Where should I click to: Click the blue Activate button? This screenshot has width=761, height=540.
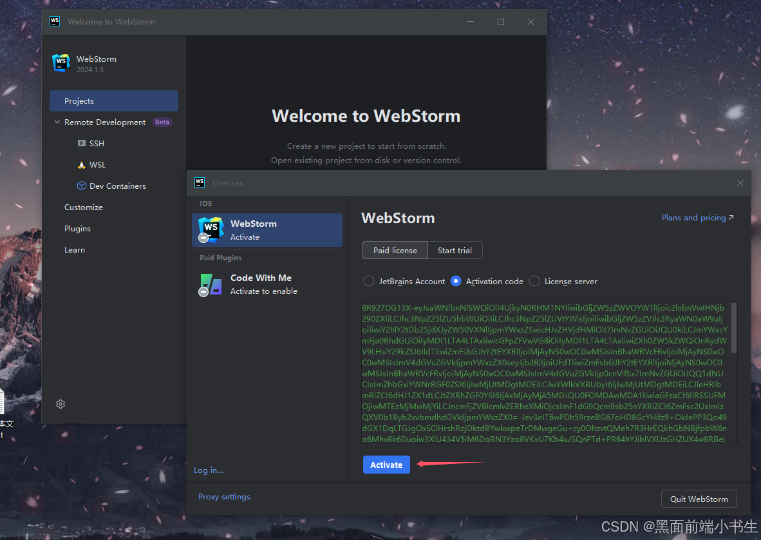[386, 465]
